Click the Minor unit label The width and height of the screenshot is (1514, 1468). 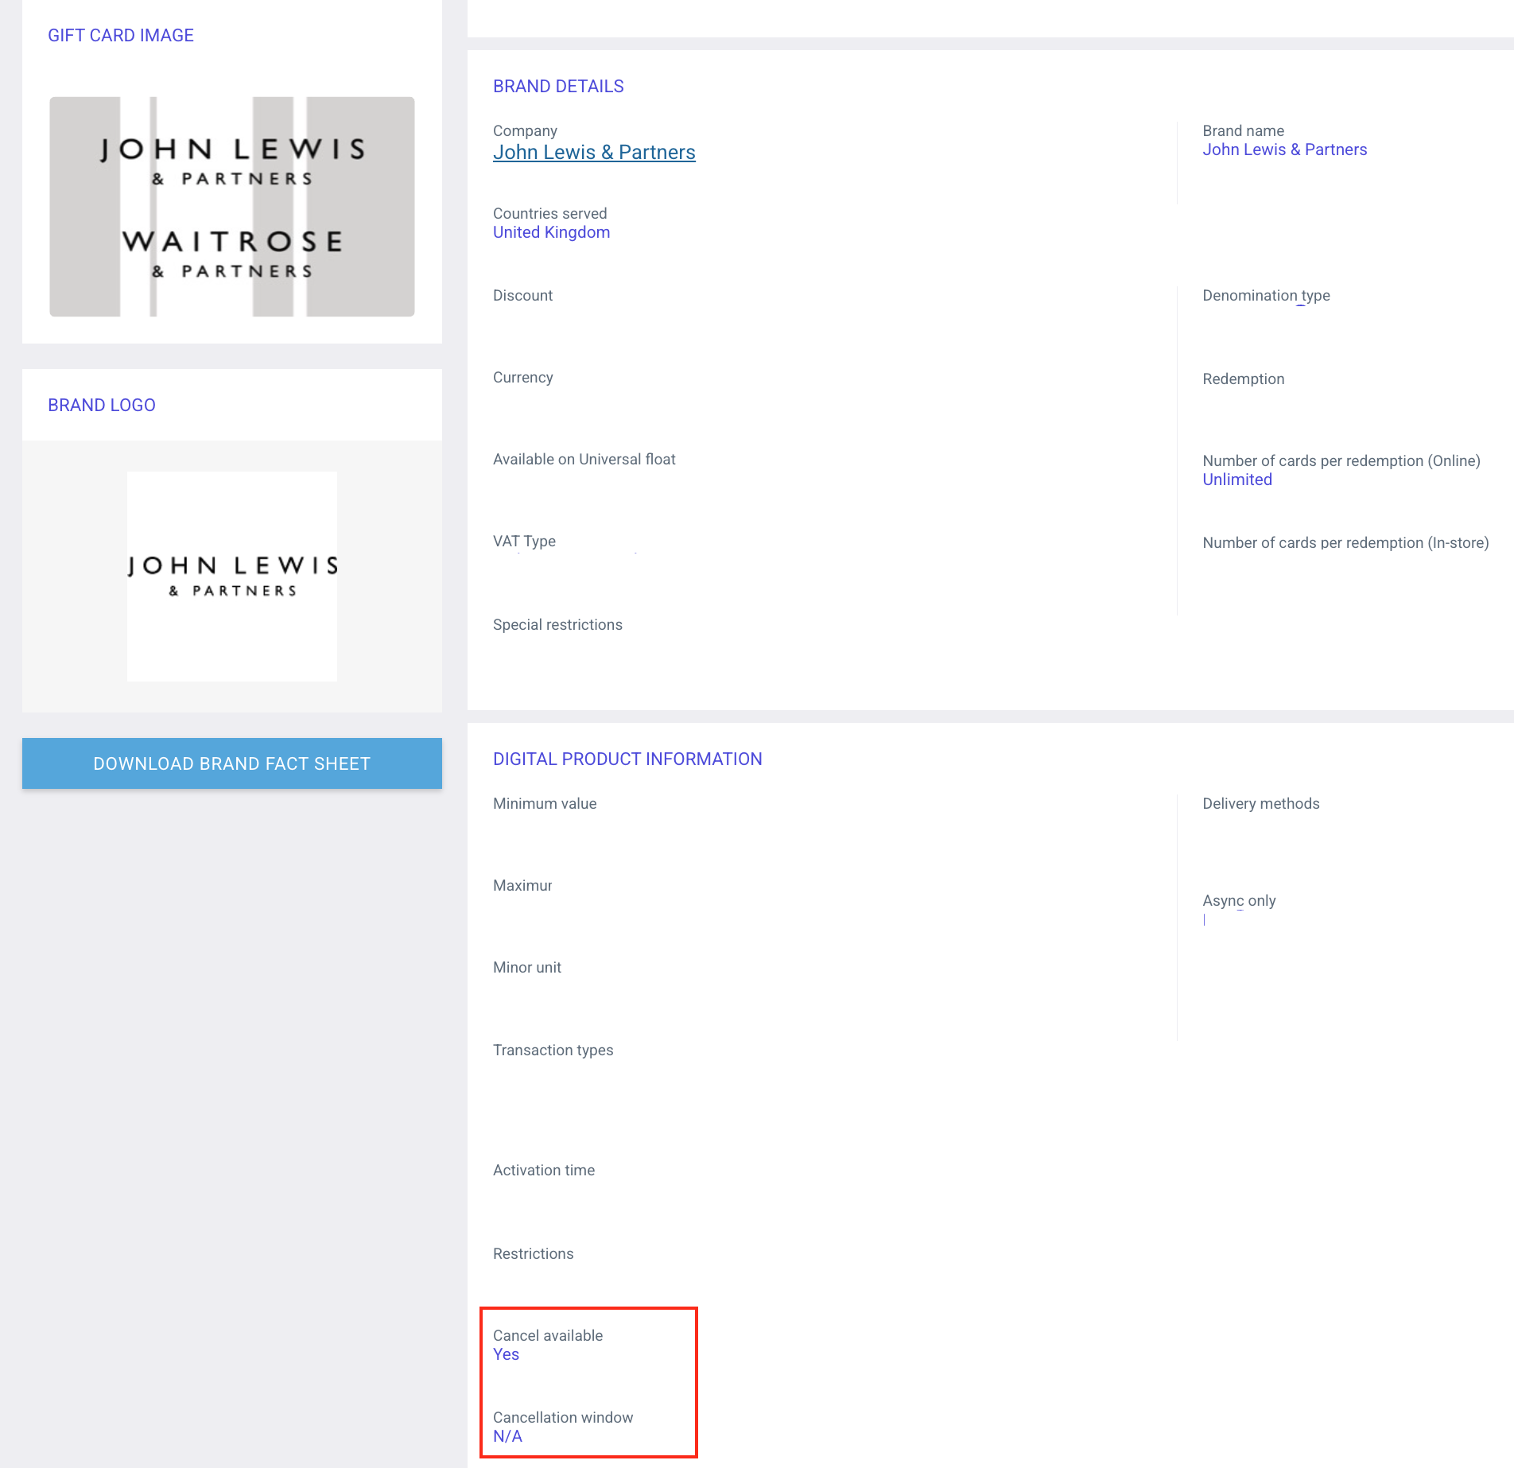[x=527, y=967]
